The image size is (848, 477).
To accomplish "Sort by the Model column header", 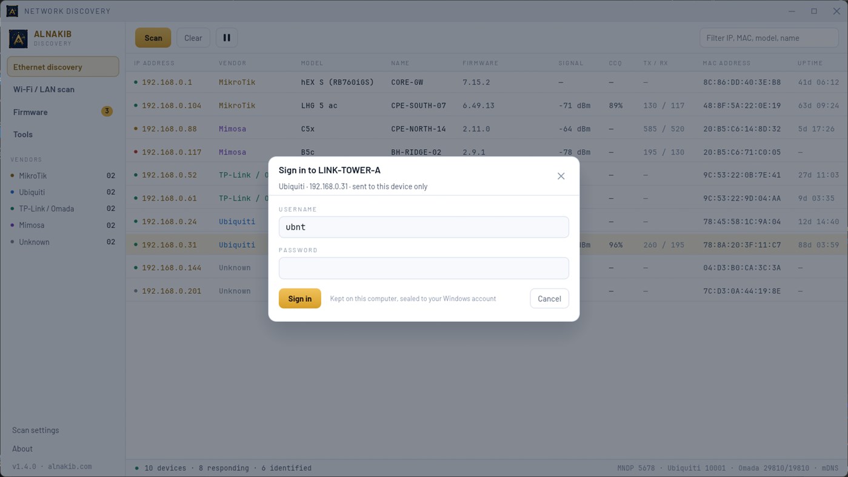I will coord(312,63).
